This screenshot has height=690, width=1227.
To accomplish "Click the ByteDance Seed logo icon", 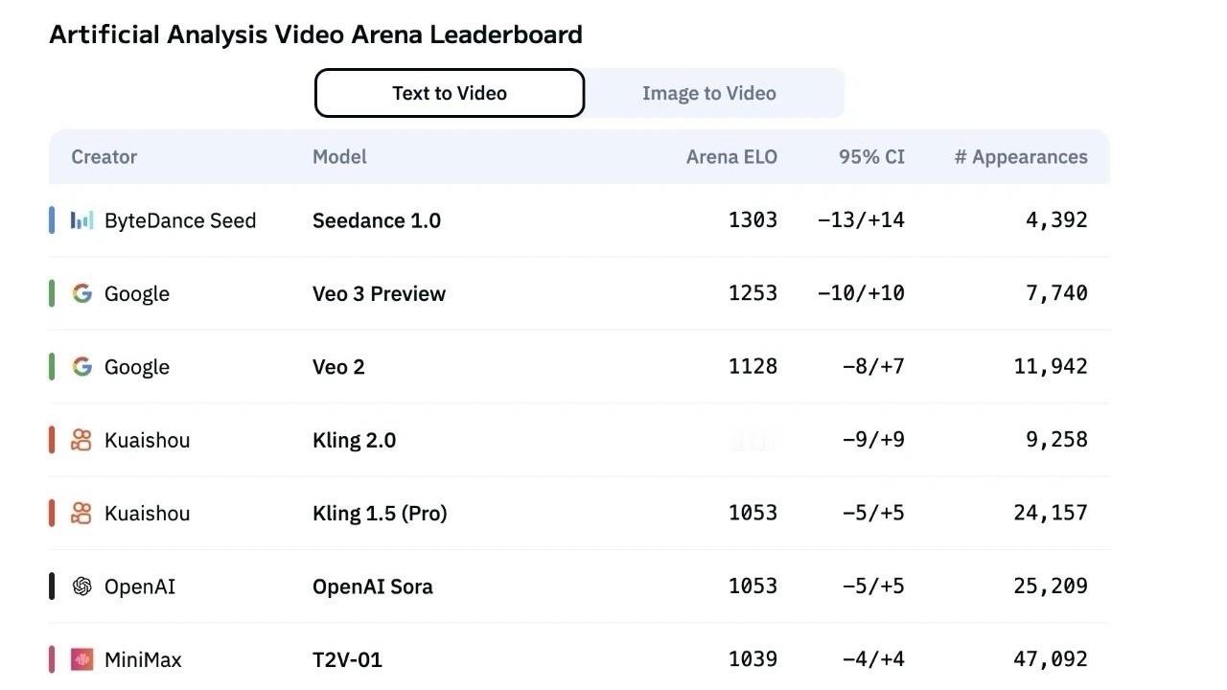I will click(x=82, y=220).
